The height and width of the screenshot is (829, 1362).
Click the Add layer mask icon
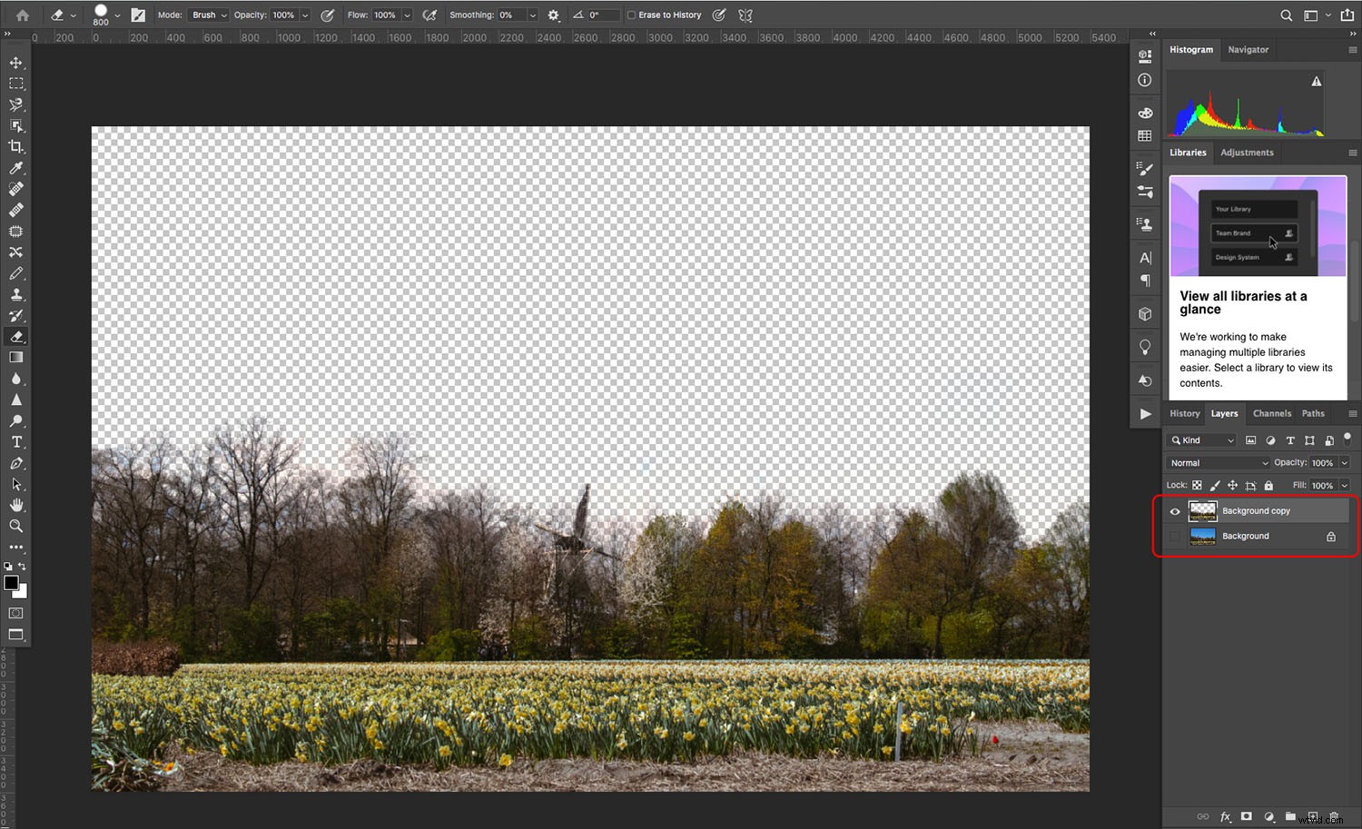click(1247, 816)
